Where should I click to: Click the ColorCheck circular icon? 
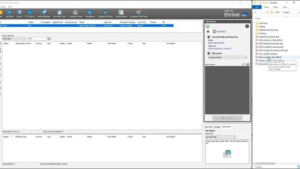coord(214,31)
